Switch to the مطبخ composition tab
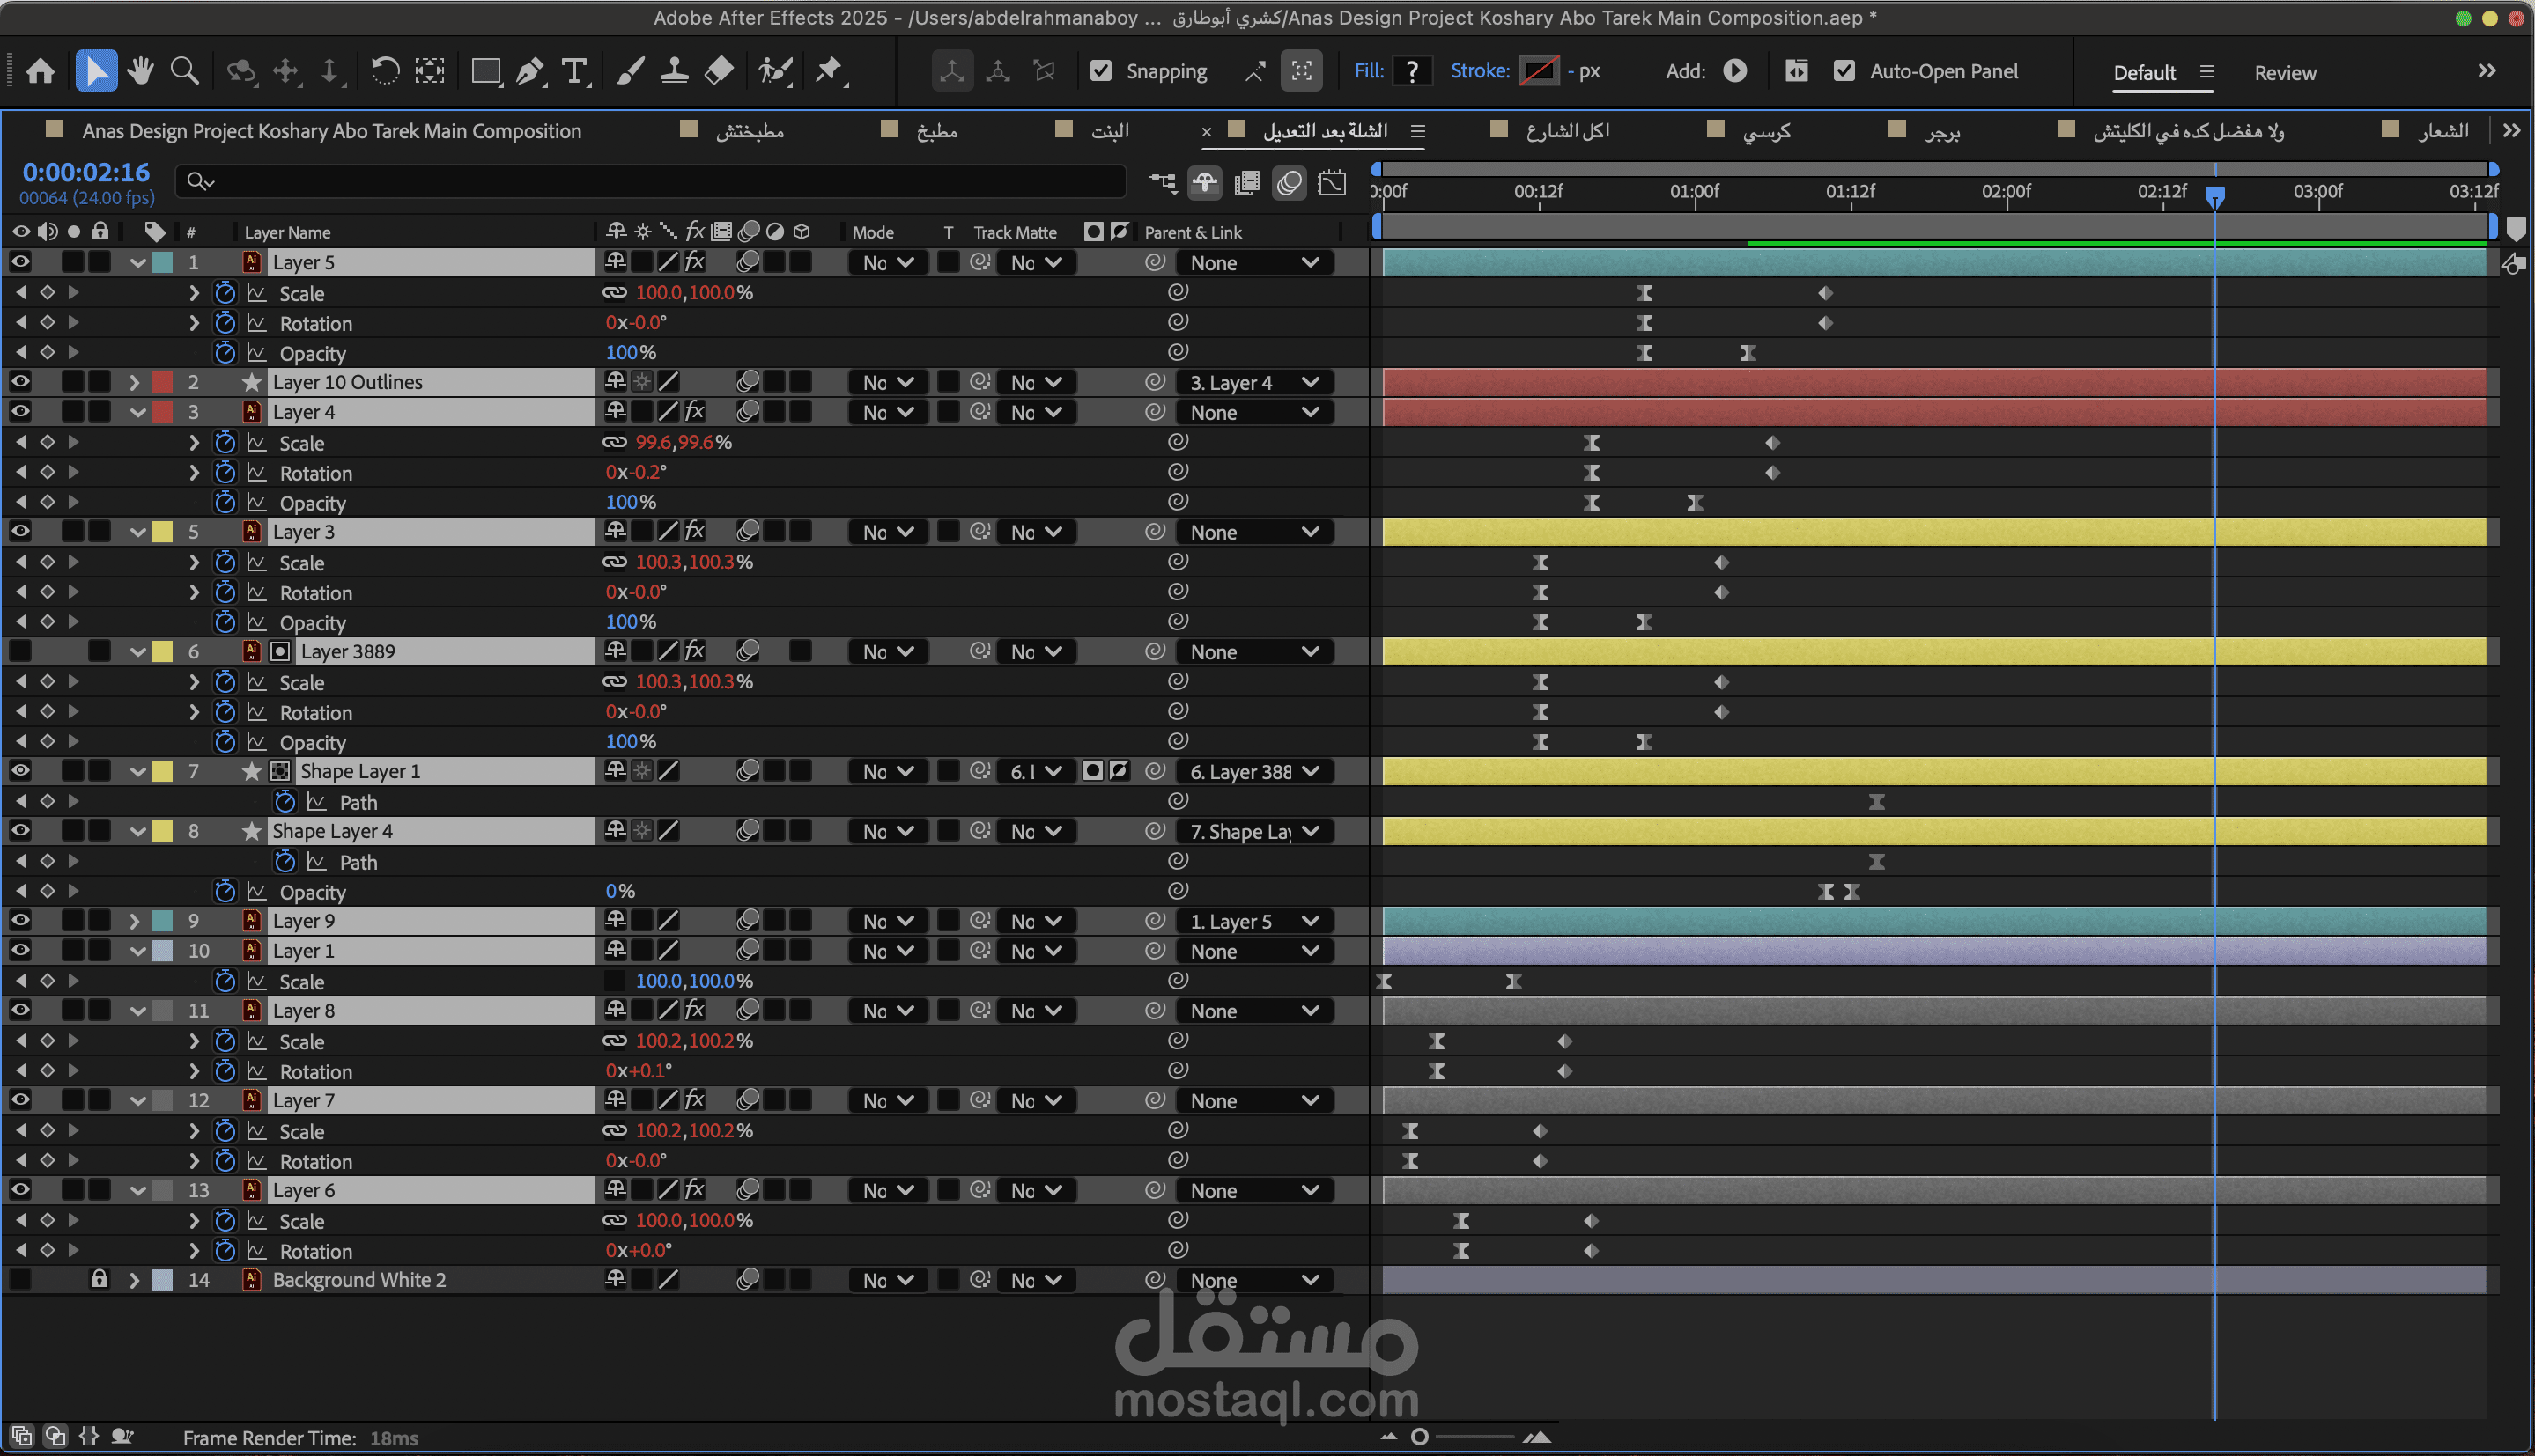 pos(936,131)
